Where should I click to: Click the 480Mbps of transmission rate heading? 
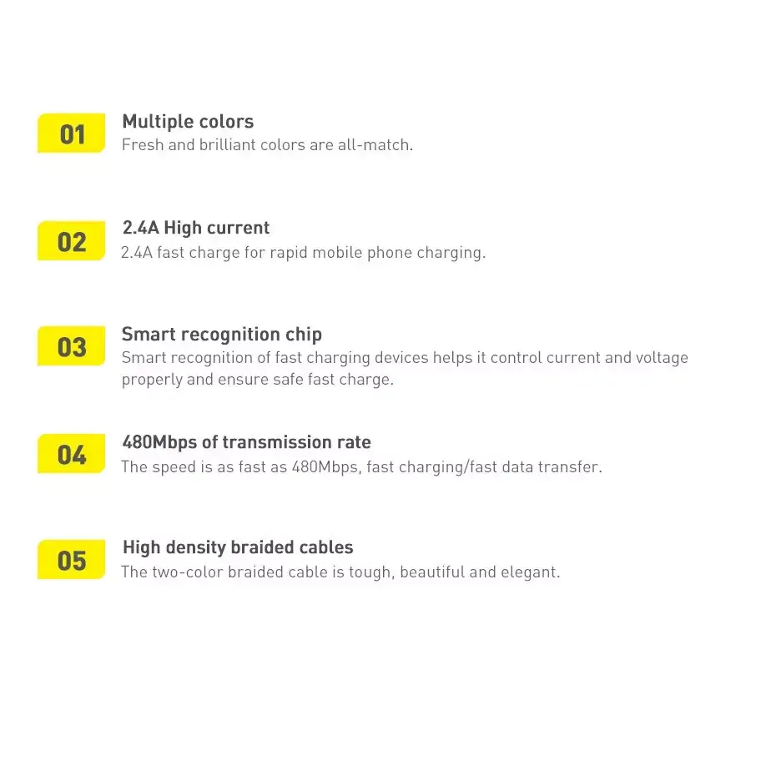pos(246,442)
